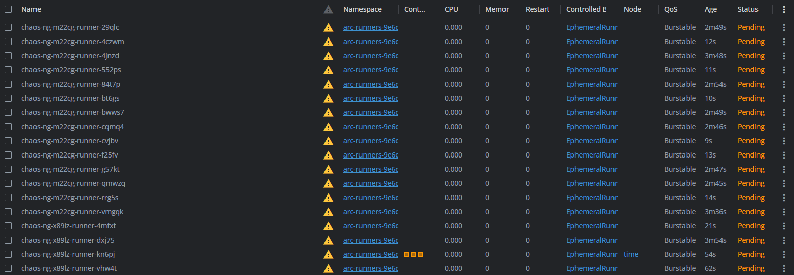Sort pods by Name column
Image resolution: width=794 pixels, height=275 pixels.
pos(31,9)
